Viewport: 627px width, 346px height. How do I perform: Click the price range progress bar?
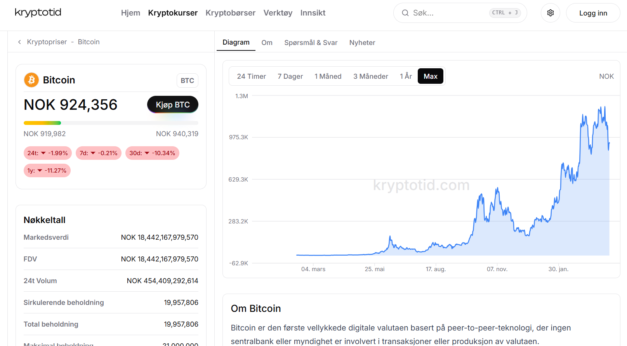coord(111,123)
